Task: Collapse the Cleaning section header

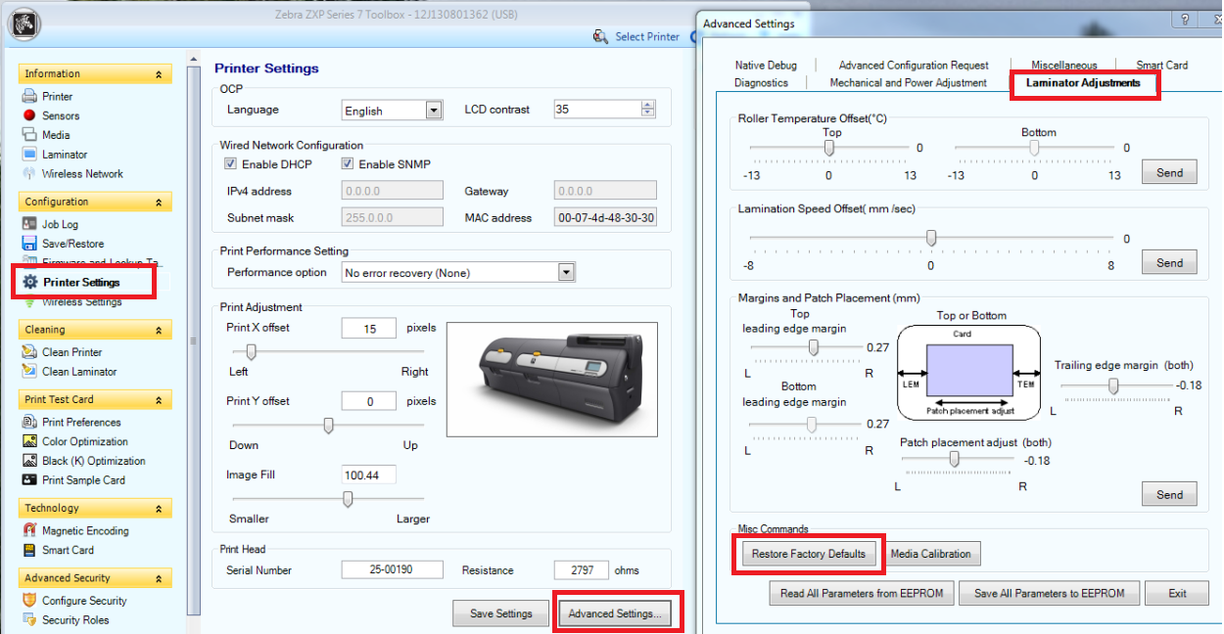Action: point(159,330)
